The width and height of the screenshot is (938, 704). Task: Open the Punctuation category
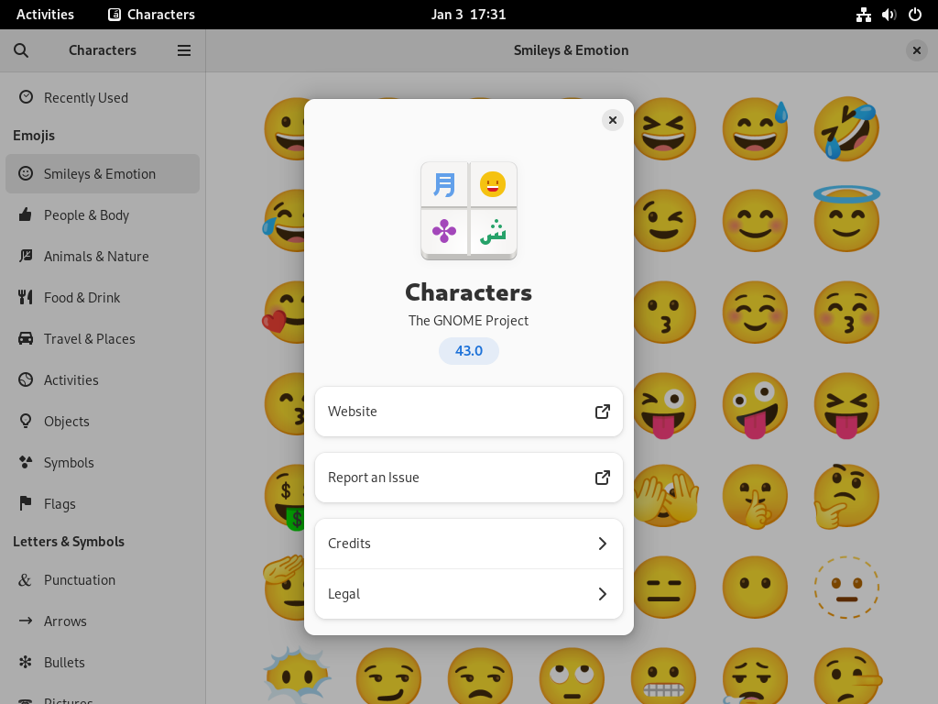[x=103, y=580]
